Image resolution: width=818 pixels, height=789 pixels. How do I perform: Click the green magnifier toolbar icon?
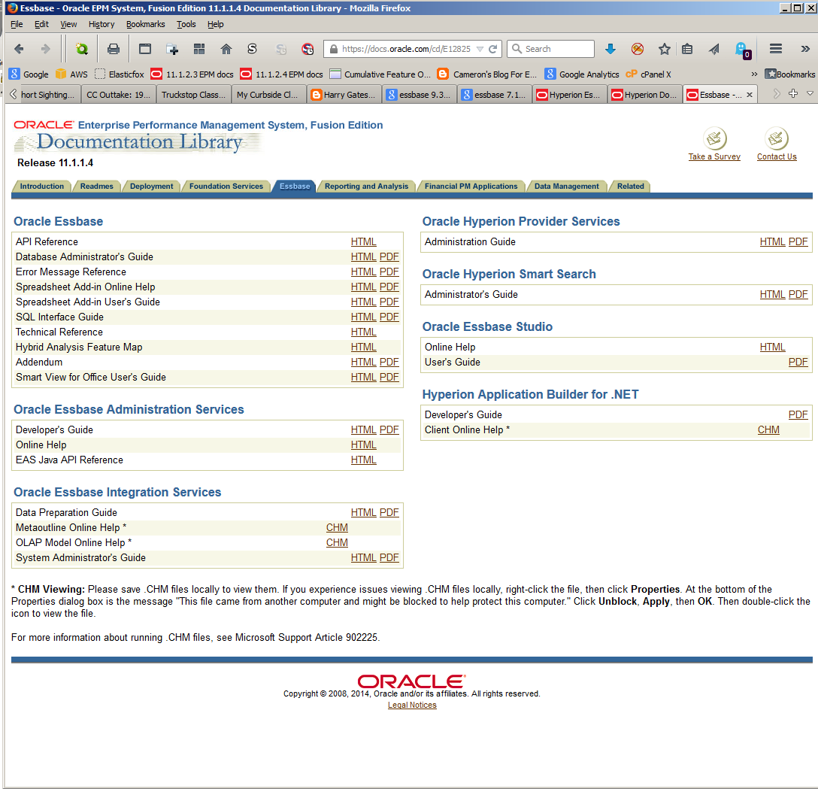tap(81, 49)
